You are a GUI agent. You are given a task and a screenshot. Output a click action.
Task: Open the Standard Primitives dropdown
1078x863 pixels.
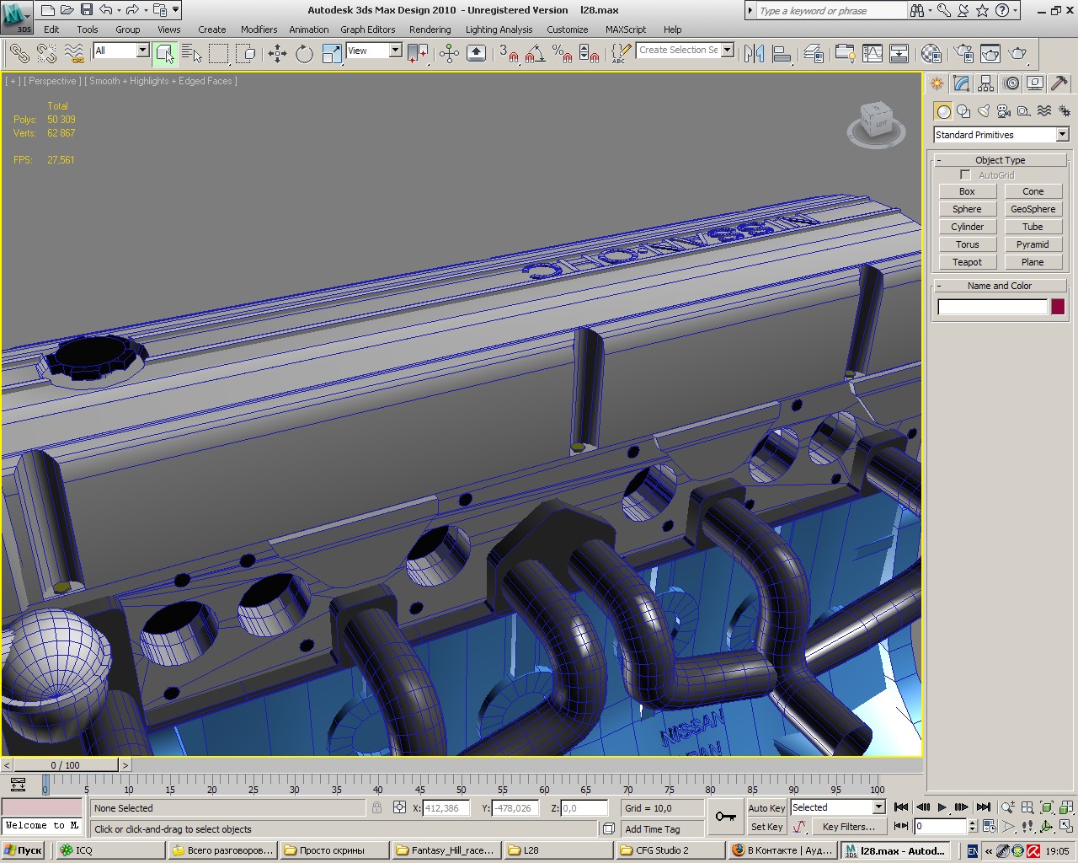[x=1001, y=135]
